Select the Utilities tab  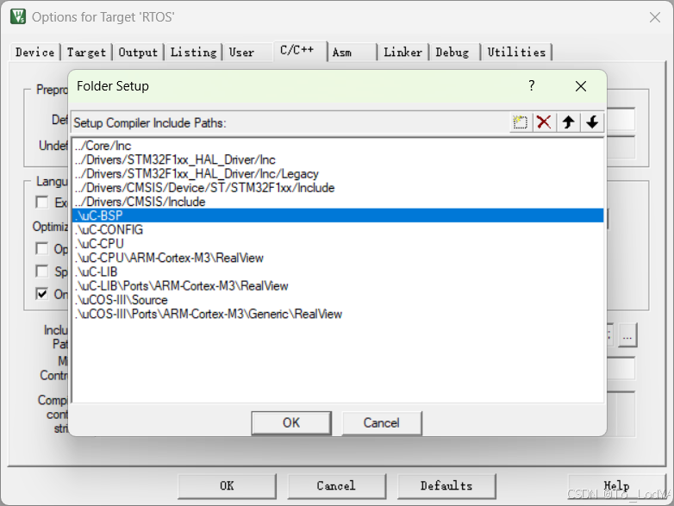516,53
